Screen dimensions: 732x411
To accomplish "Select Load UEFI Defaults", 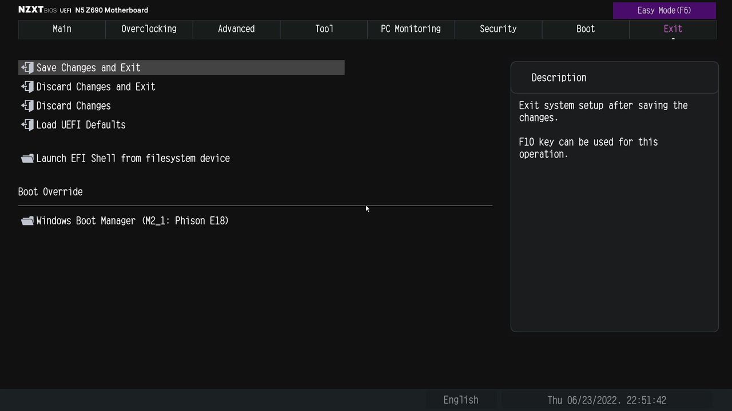I will coord(81,124).
